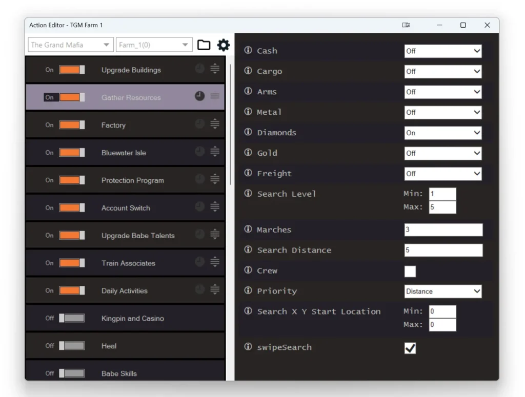Click the info icon next to Marches
Image resolution: width=525 pixels, height=397 pixels.
tap(248, 229)
